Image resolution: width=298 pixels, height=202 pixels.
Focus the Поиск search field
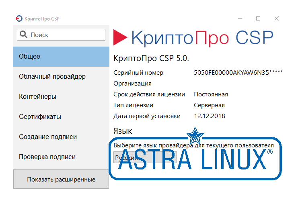tap(61, 35)
